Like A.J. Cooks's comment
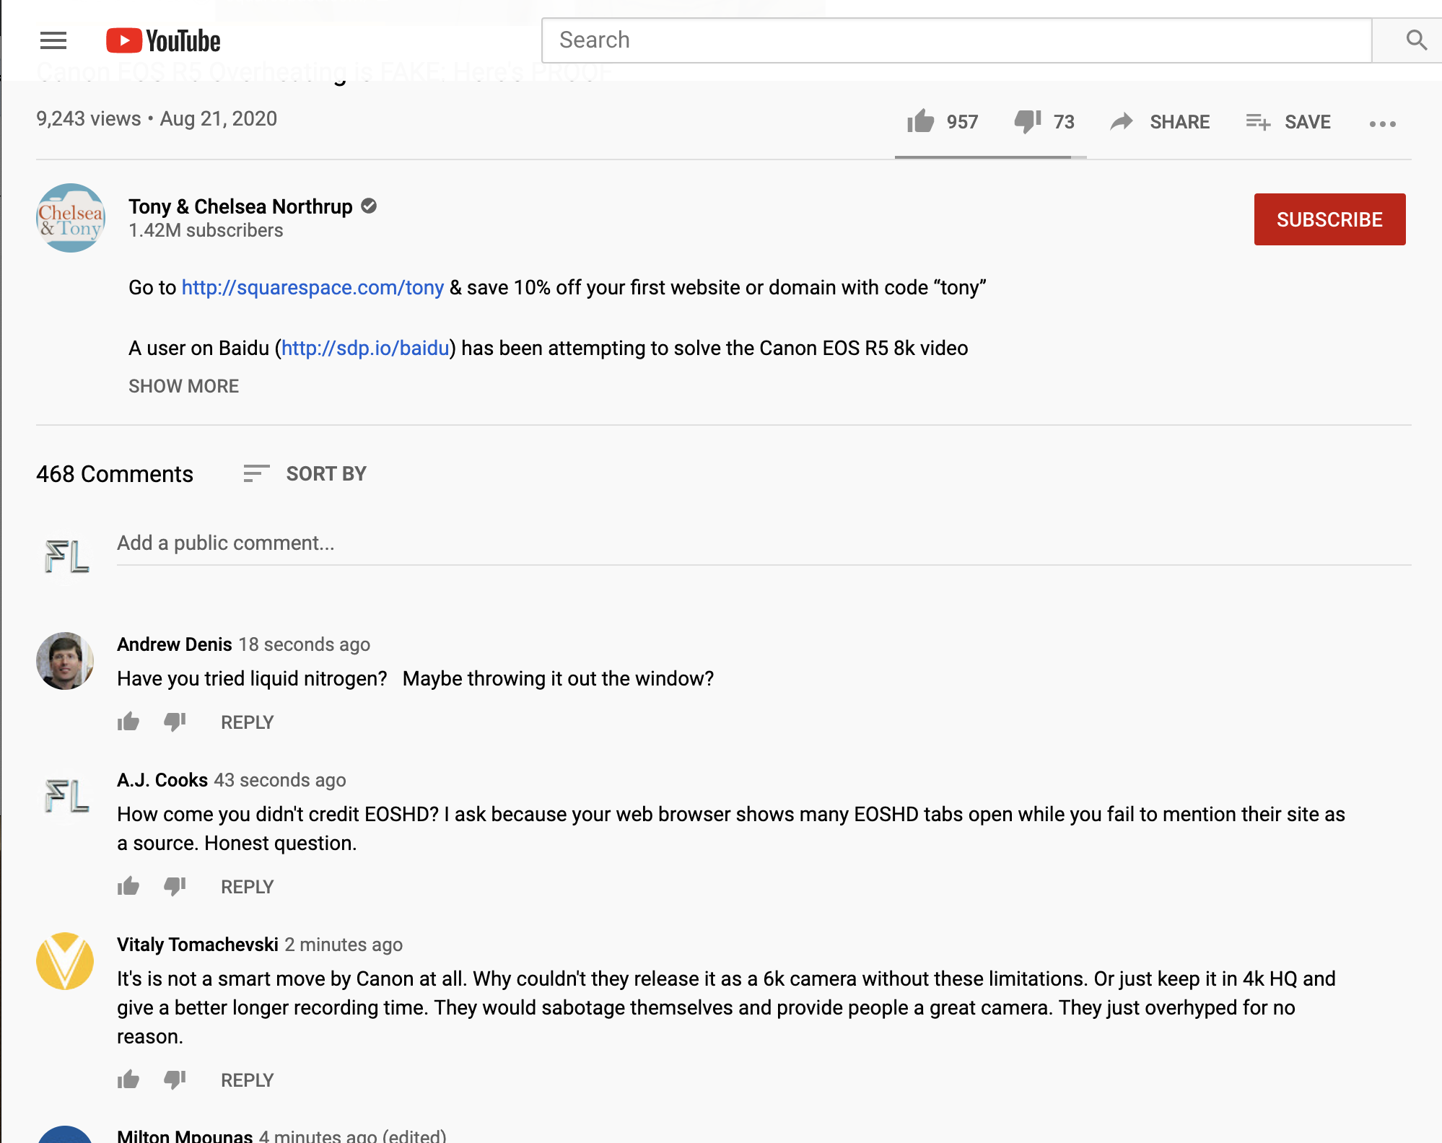 128,886
